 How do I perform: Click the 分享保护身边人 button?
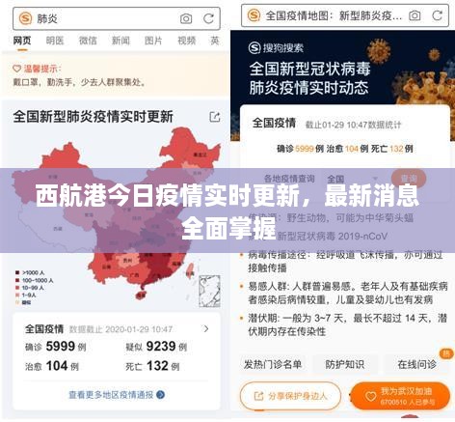coord(290,396)
